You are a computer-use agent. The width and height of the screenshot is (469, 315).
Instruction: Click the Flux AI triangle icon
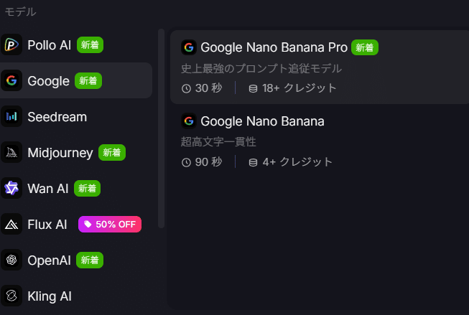pos(11,225)
